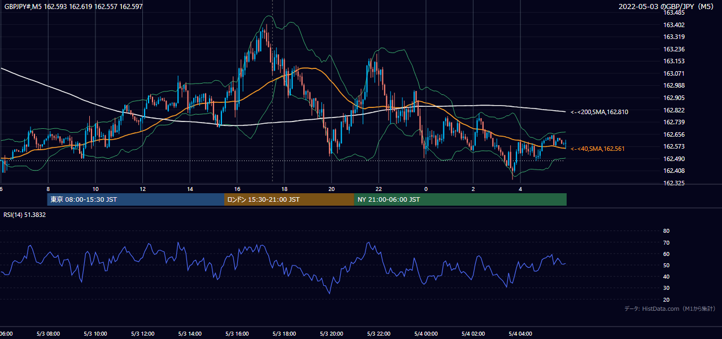Screen dimensions: 722x339
Task: Click hour label 20 under price chart
Action: [332, 189]
